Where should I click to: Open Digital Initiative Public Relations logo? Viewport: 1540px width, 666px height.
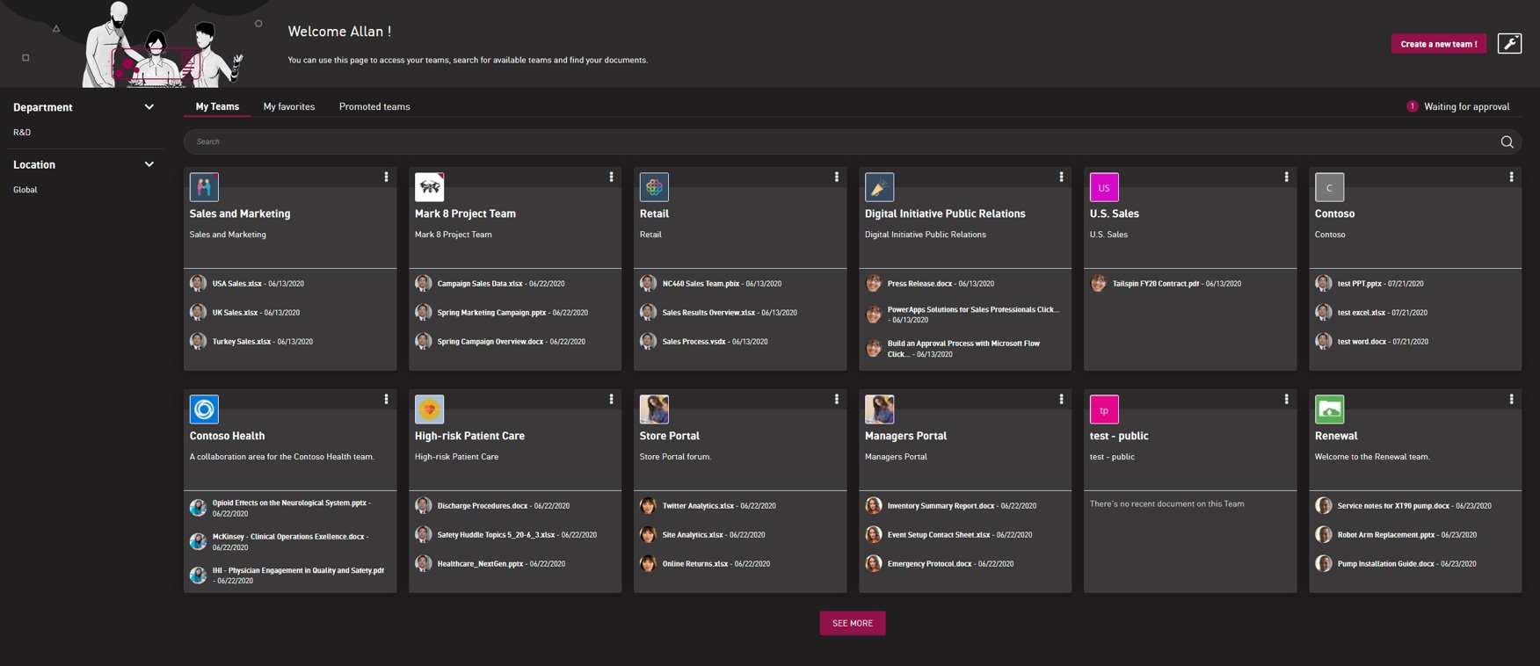coord(879,187)
